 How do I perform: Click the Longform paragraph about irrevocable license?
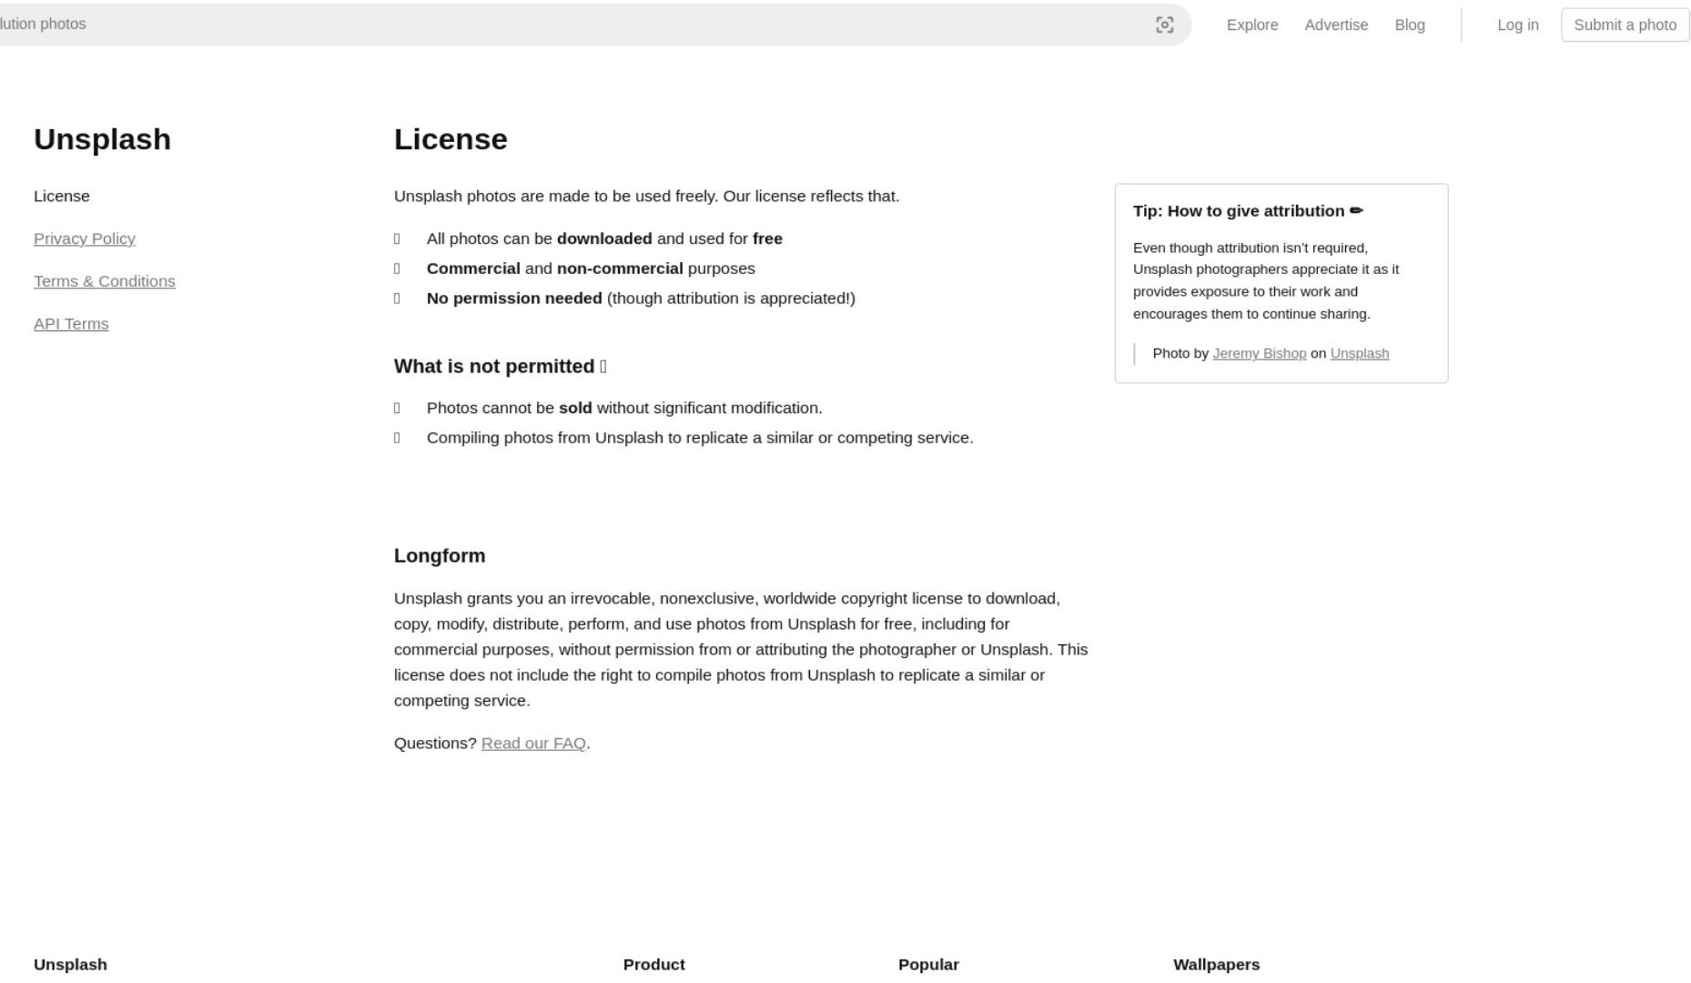[x=741, y=649]
